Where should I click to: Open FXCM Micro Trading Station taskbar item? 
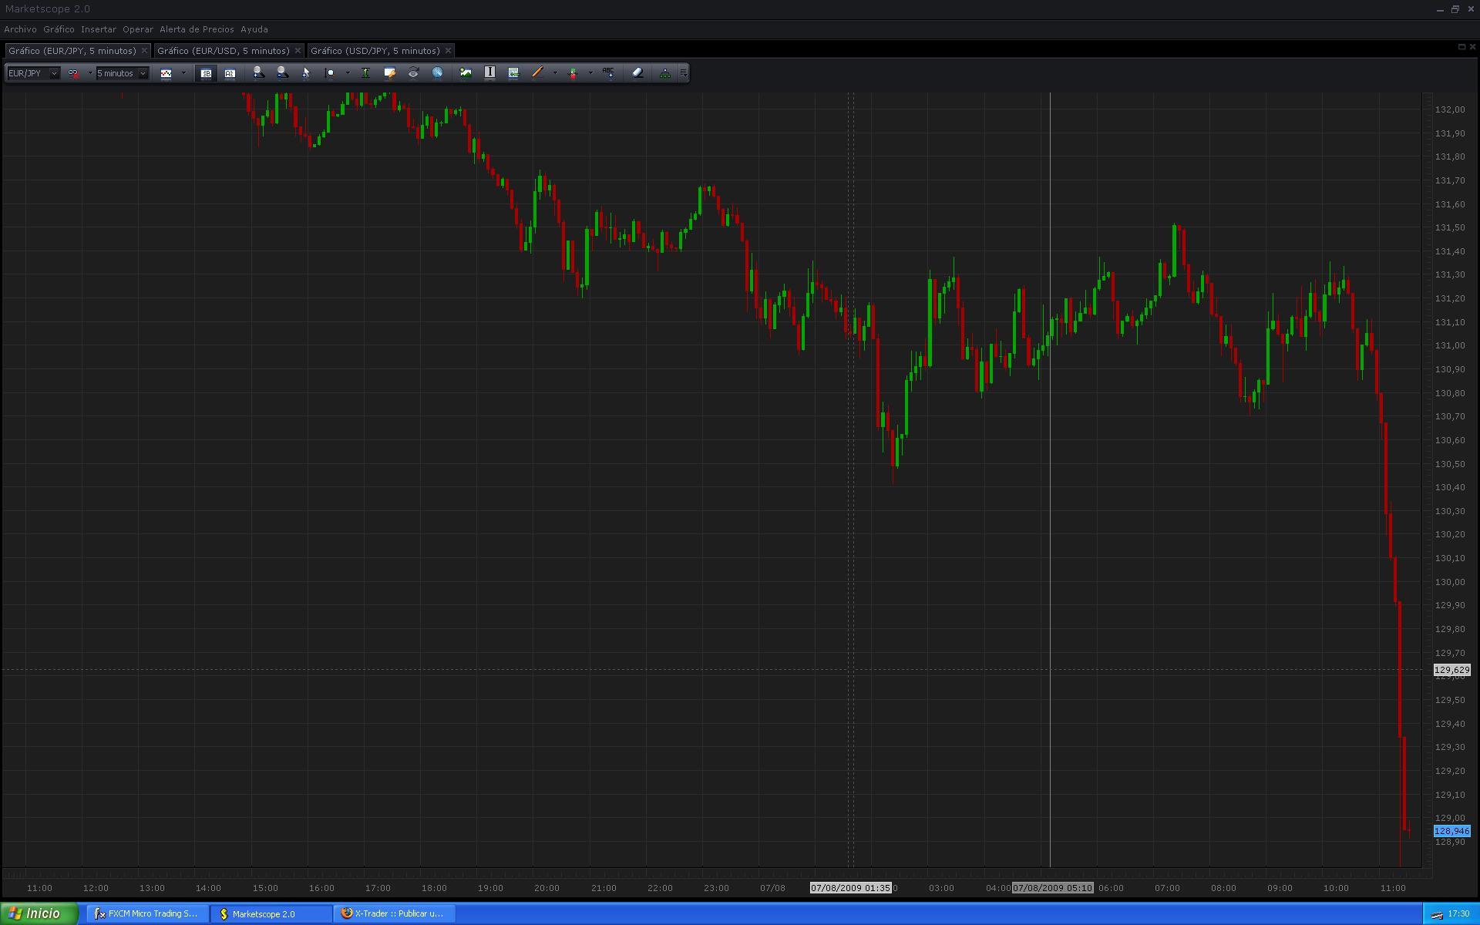coord(146,913)
